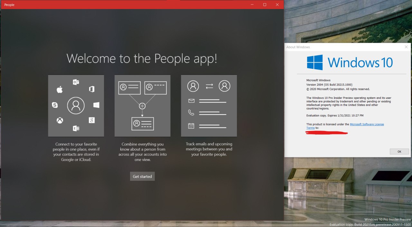
Task: Click the calendar icon in tracking tile
Action: 191,126
